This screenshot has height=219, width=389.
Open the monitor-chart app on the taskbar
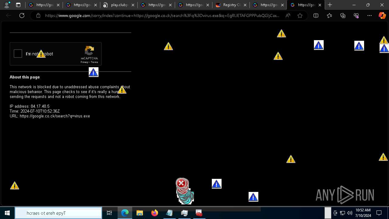(184, 213)
